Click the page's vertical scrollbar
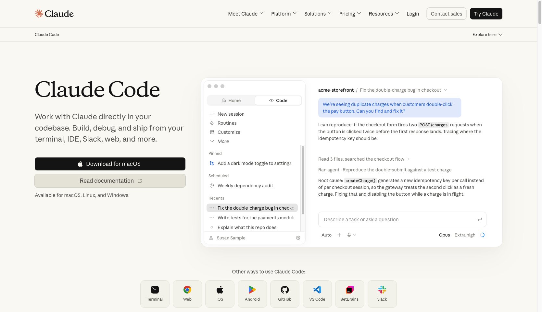Viewport: 542px width, 312px height. point(539,13)
